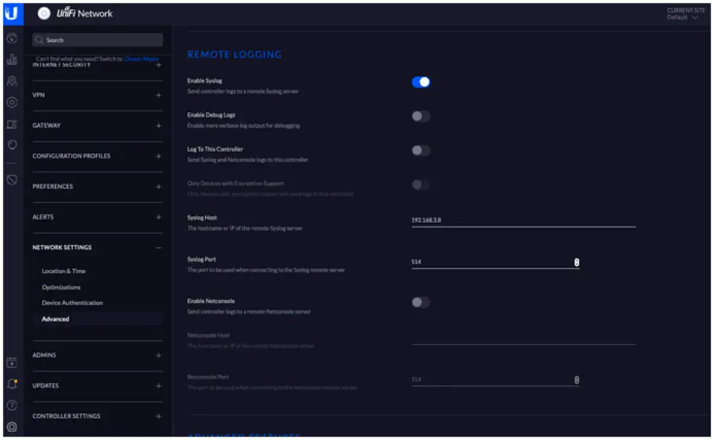Toggle Only Devices with Encryption Support switch
Image resolution: width=714 pixels, height=441 pixels.
coord(421,185)
